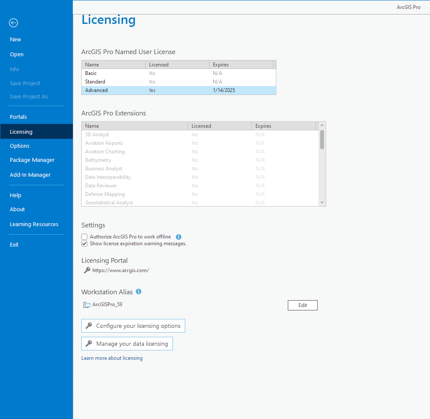The width and height of the screenshot is (430, 419).
Task: Open the Add-In Manager
Action: [30, 175]
